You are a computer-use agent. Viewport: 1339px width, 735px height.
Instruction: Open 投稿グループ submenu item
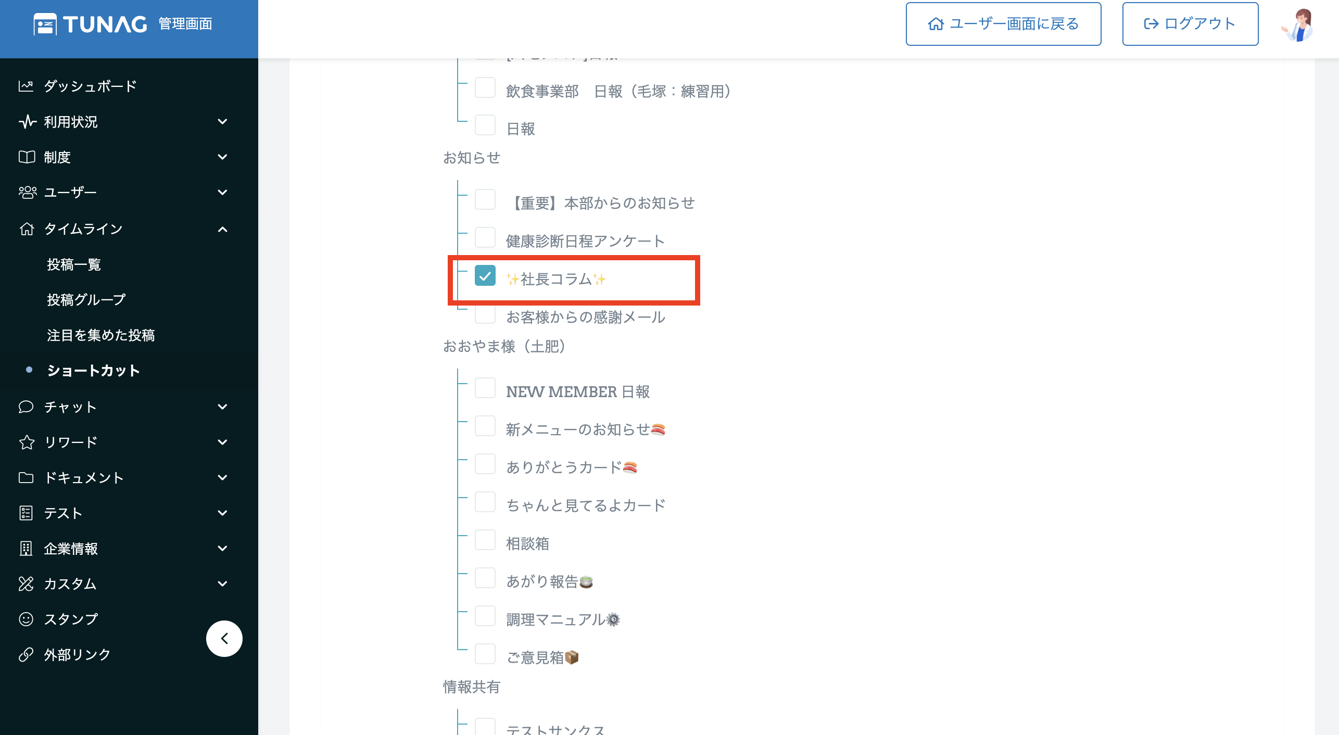86,300
